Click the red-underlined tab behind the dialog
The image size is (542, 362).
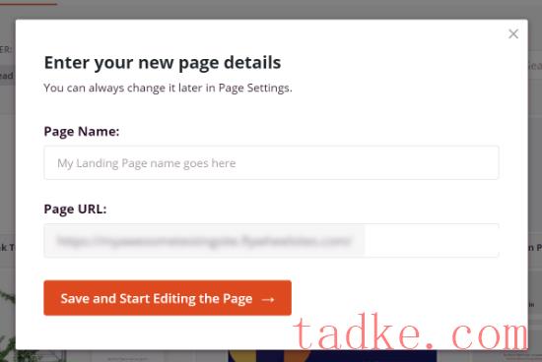pyautogui.click(x=29, y=4)
